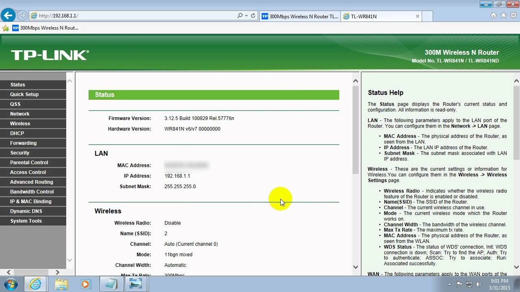Screen dimensions: 520x292
Task: Open DHCP menu item
Action: [x=33, y=133]
